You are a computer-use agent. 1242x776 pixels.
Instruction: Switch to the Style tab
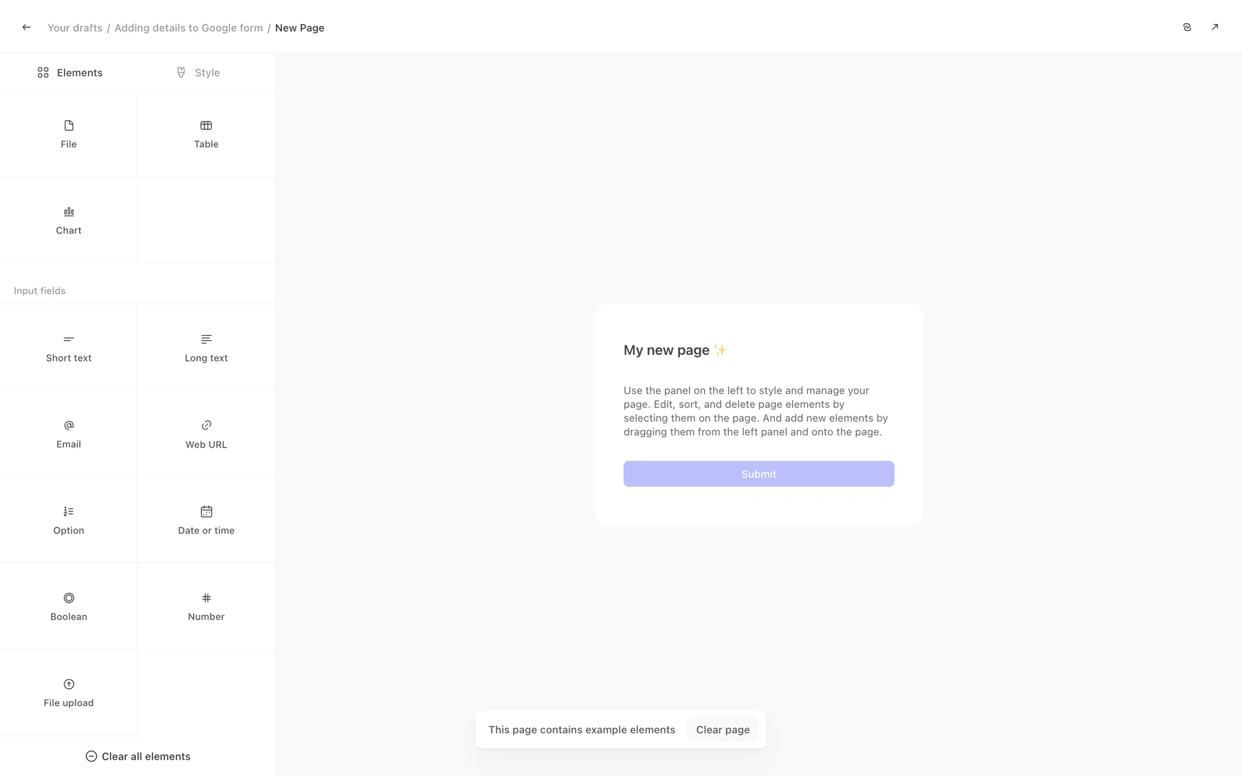pos(198,72)
